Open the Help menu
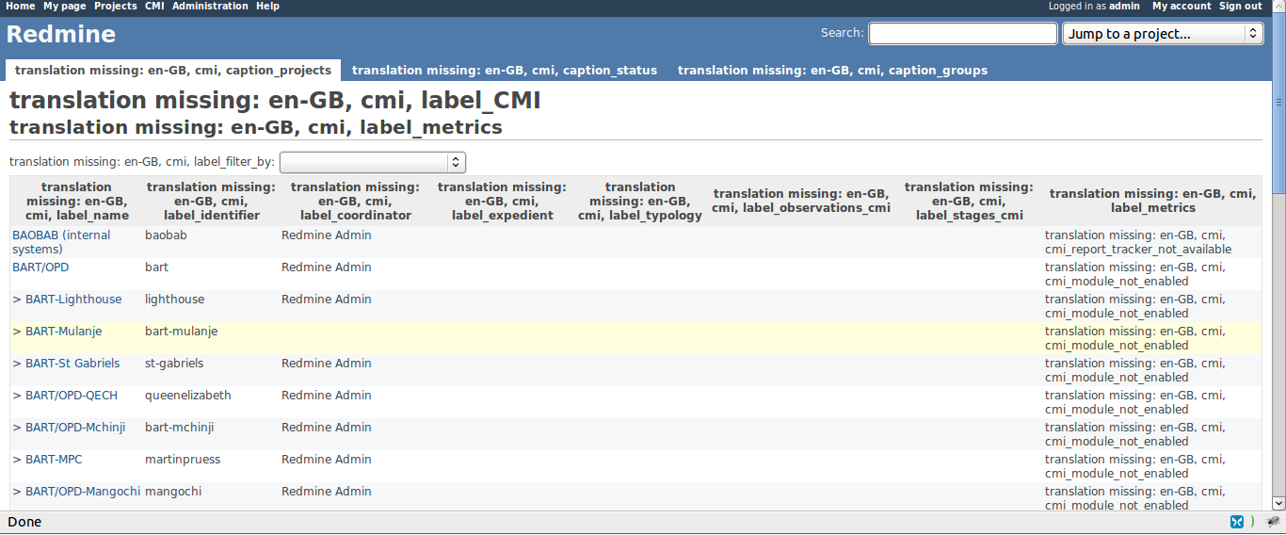This screenshot has height=535, width=1286. point(267,6)
